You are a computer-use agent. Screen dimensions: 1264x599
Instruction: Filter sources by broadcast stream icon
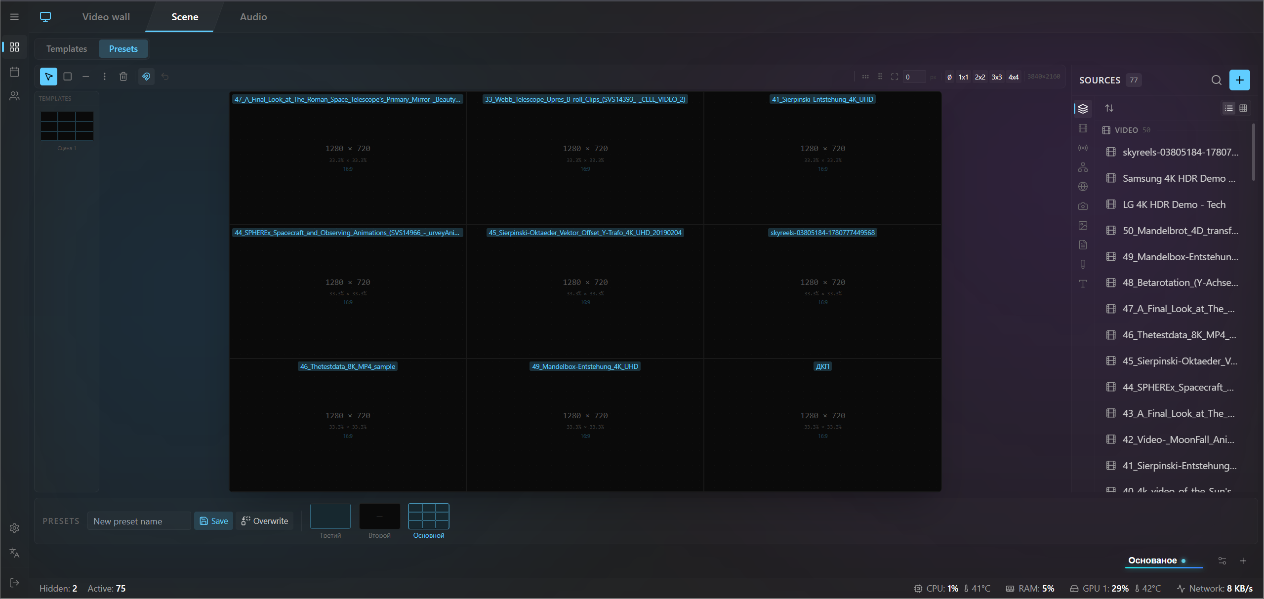1083,148
